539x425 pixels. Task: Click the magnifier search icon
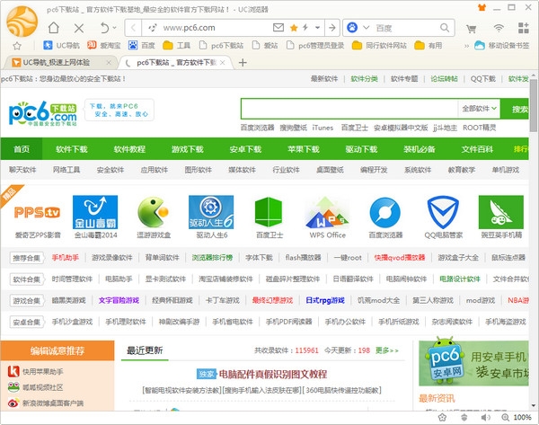(x=445, y=28)
